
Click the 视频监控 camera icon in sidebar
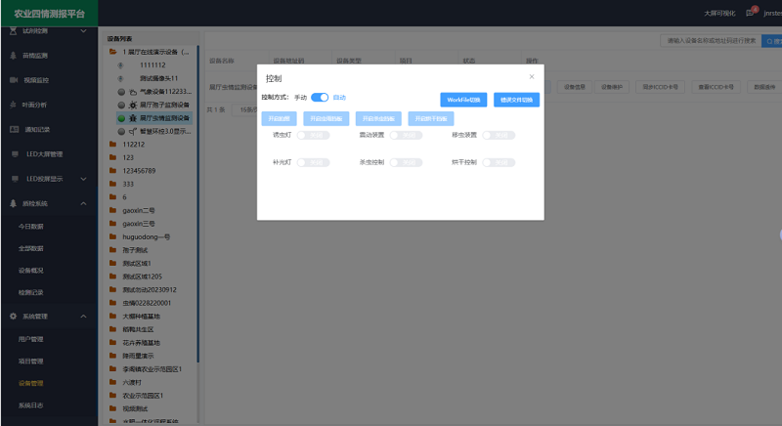pos(14,79)
